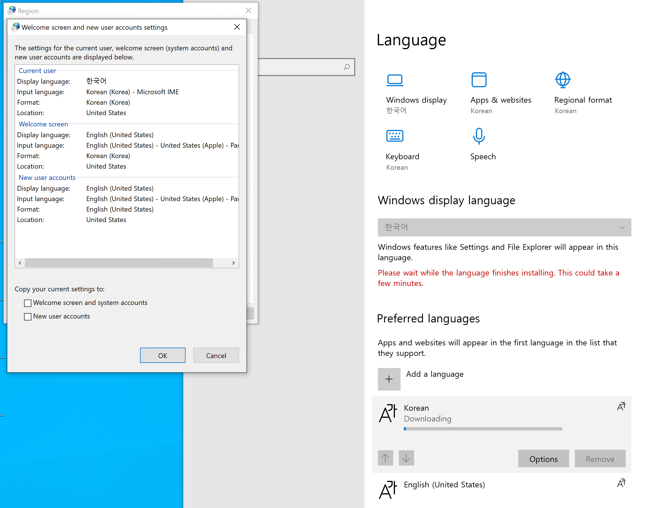The image size is (654, 508).
Task: Open the Regional format globe tile
Action: tap(563, 80)
